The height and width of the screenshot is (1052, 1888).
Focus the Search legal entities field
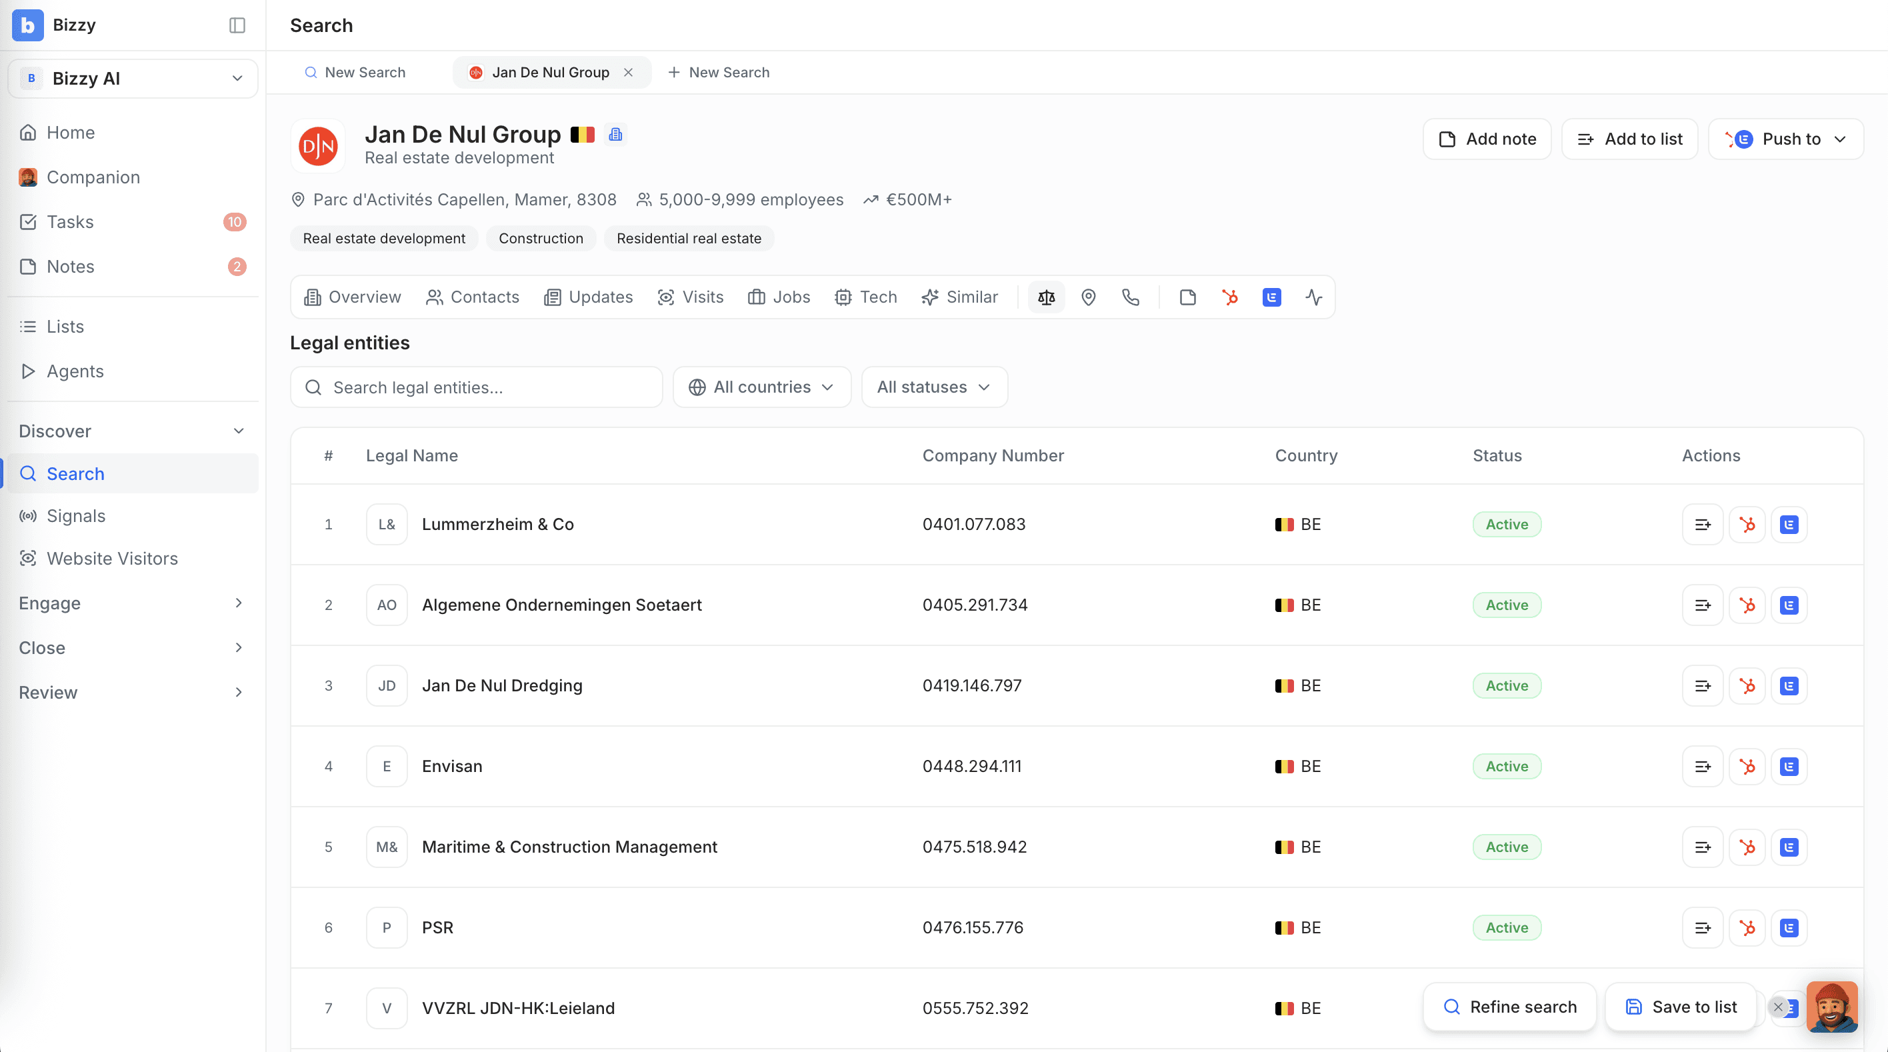[477, 387]
